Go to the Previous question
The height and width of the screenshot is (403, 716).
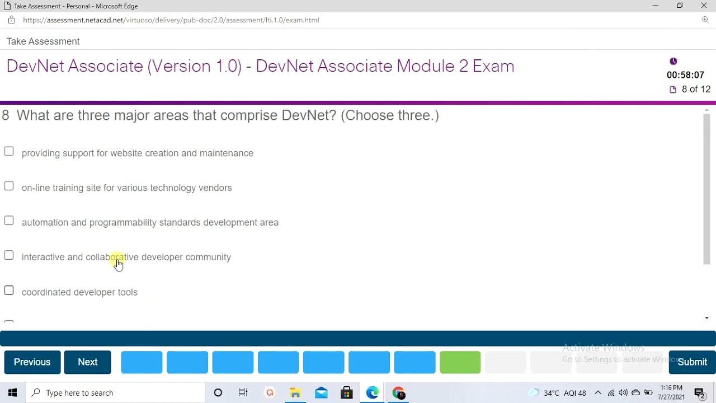[32, 362]
